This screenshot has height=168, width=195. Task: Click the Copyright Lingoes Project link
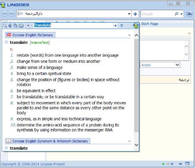click(33, 164)
